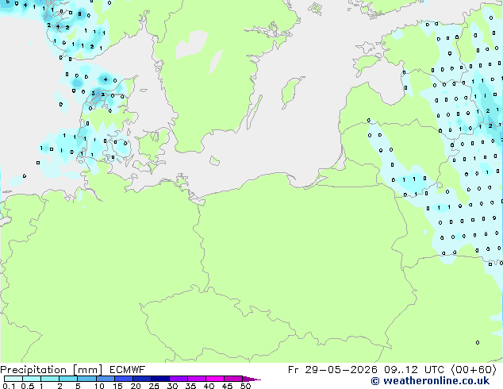Click the legend label "0.5"
The height and width of the screenshot is (389, 503).
click(x=27, y=386)
